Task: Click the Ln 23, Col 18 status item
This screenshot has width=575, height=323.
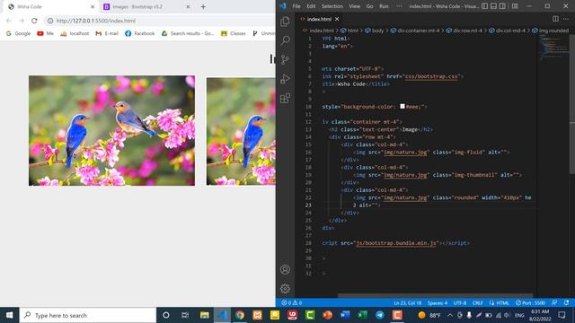Action: pyautogui.click(x=407, y=303)
